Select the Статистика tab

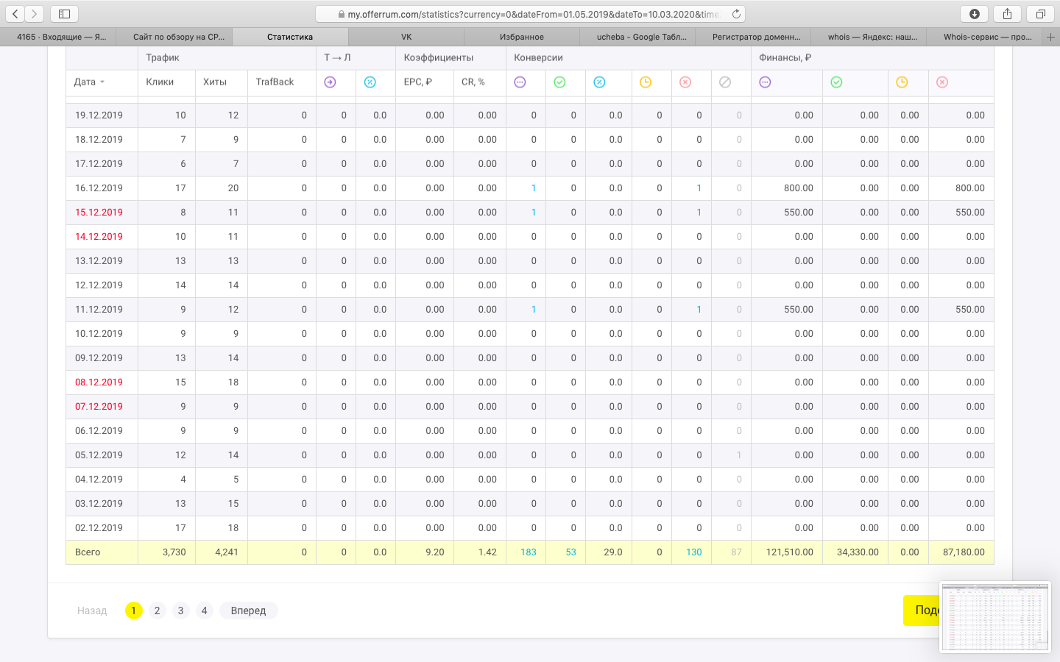[x=290, y=37]
